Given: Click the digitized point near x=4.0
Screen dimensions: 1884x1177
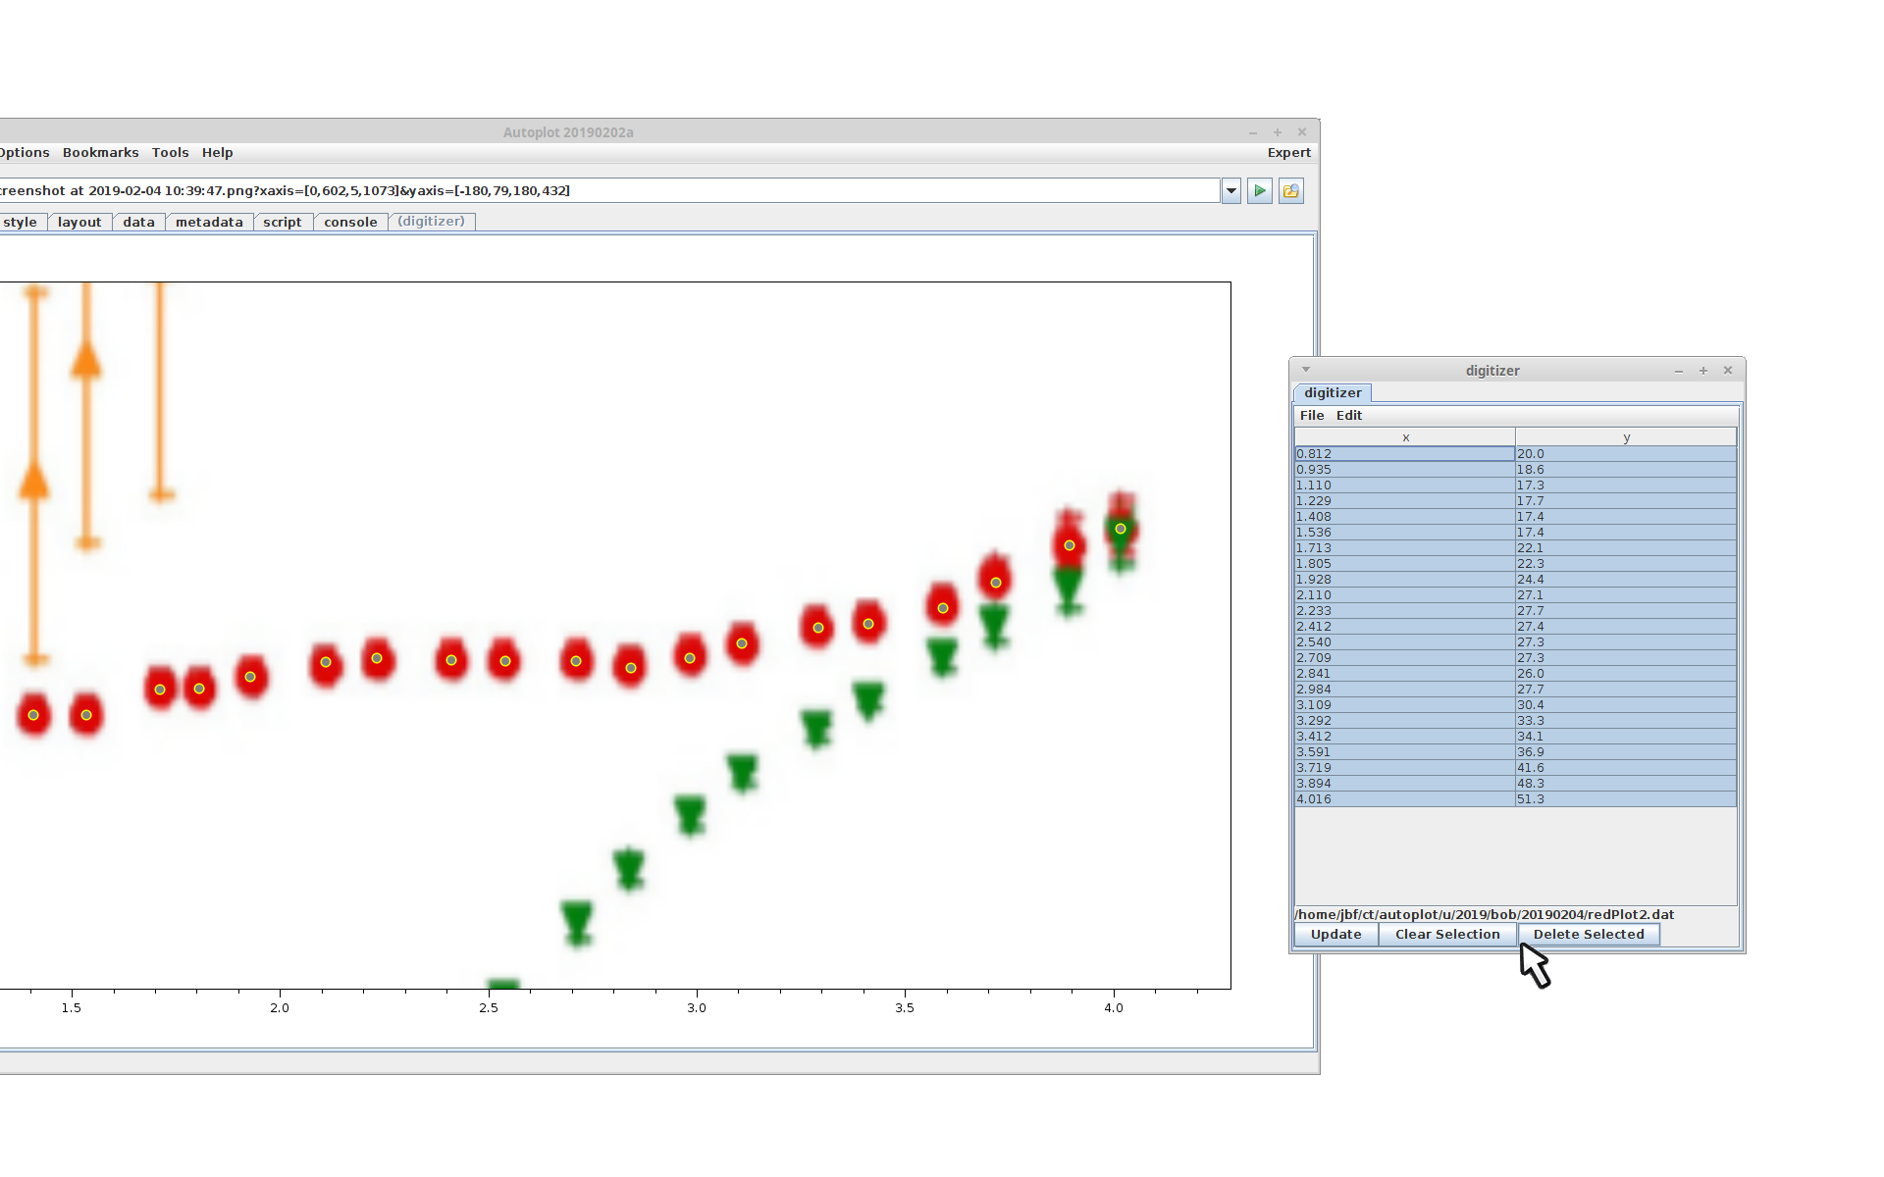Looking at the screenshot, I should click(x=1121, y=529).
